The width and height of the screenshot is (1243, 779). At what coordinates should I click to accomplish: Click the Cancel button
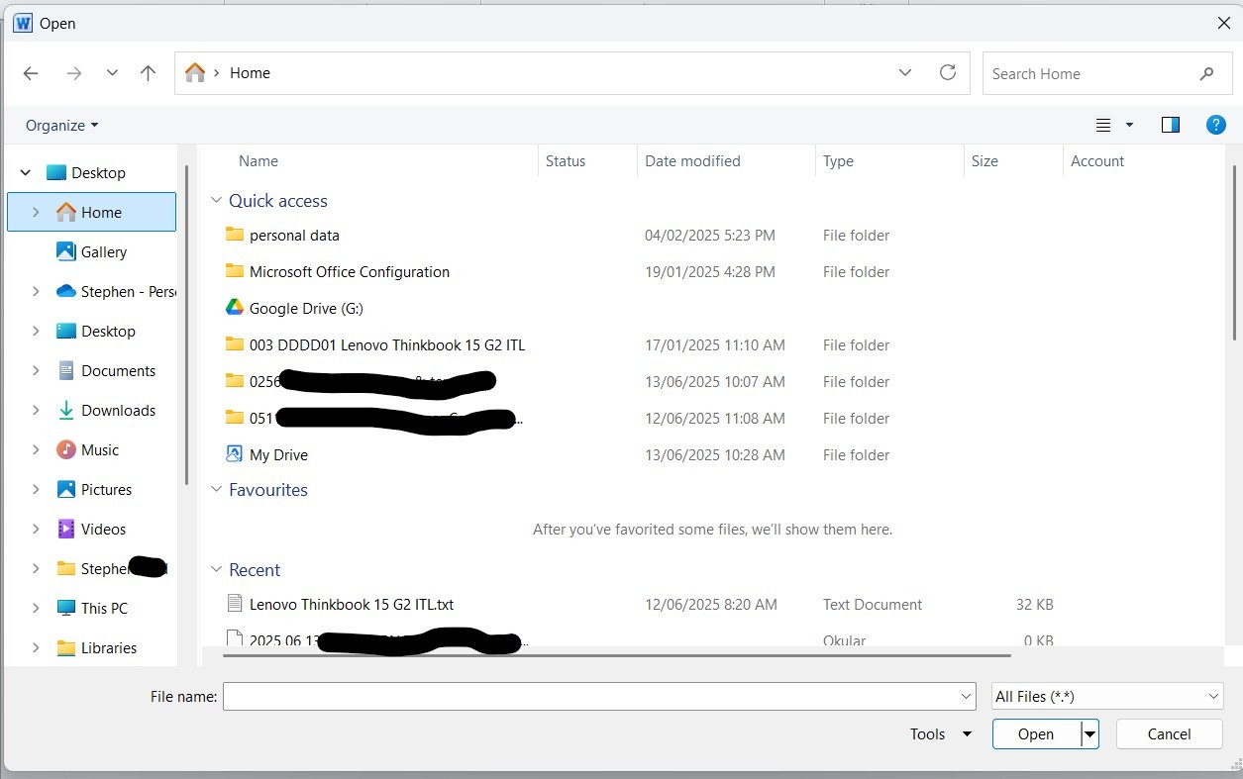pyautogui.click(x=1169, y=733)
